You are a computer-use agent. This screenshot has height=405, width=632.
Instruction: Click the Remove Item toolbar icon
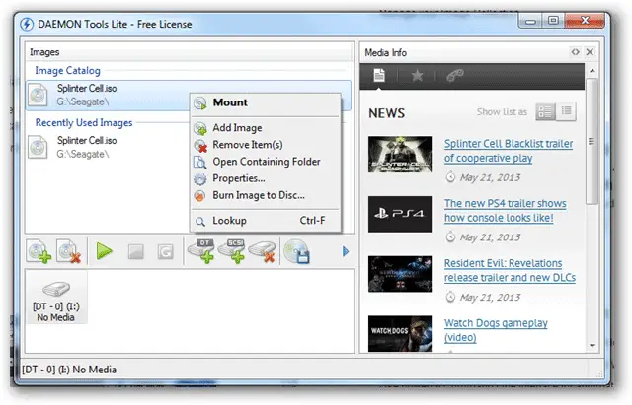pyautogui.click(x=68, y=251)
